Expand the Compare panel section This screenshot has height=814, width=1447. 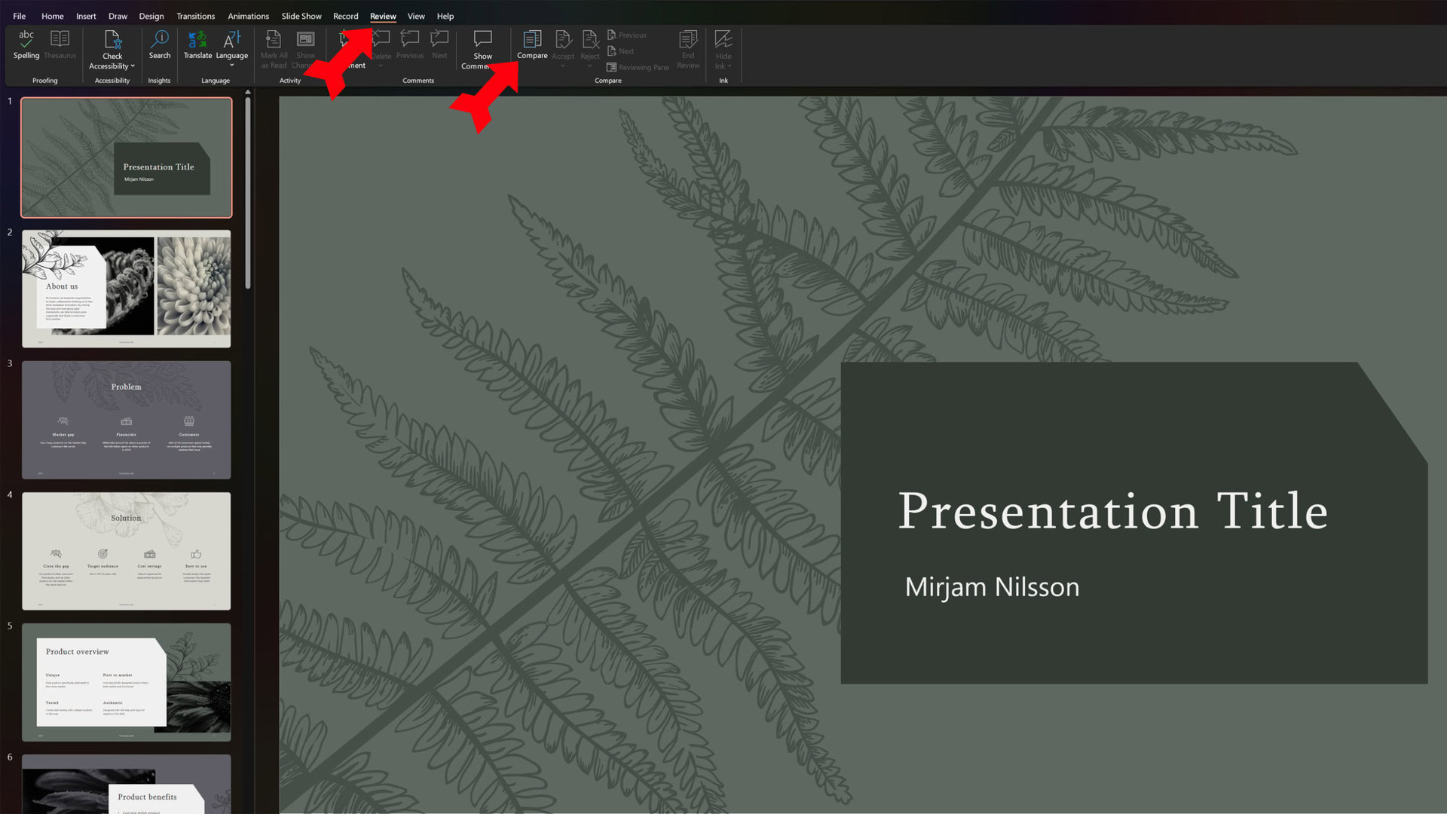(607, 81)
